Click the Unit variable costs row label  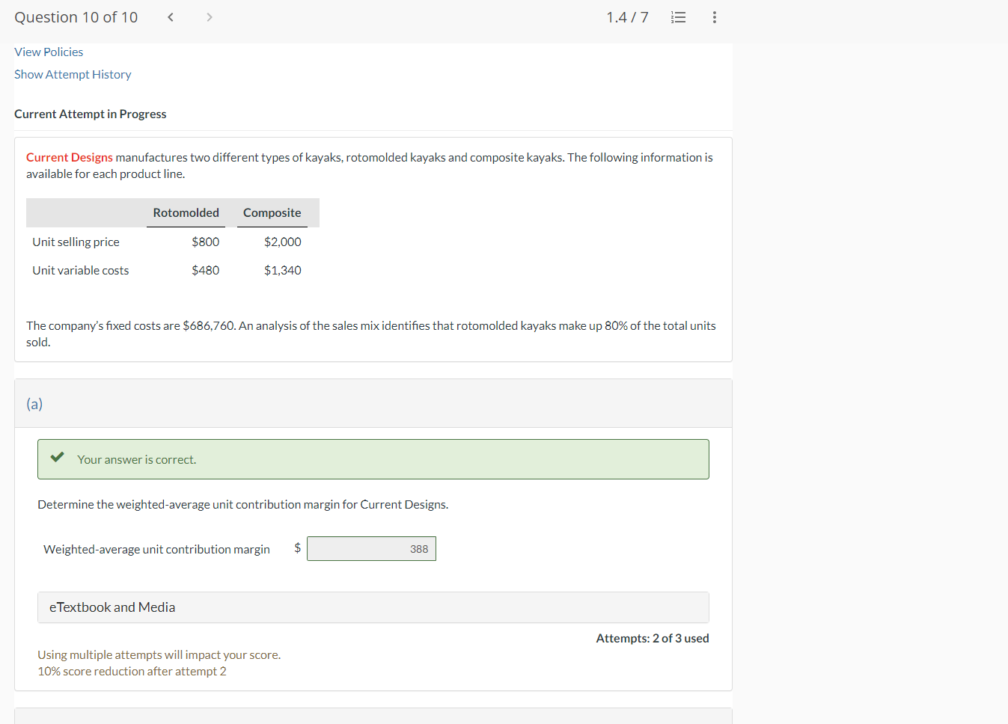(x=81, y=270)
